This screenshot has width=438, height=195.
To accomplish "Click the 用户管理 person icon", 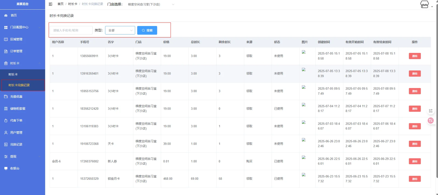I will click(x=6, y=133).
